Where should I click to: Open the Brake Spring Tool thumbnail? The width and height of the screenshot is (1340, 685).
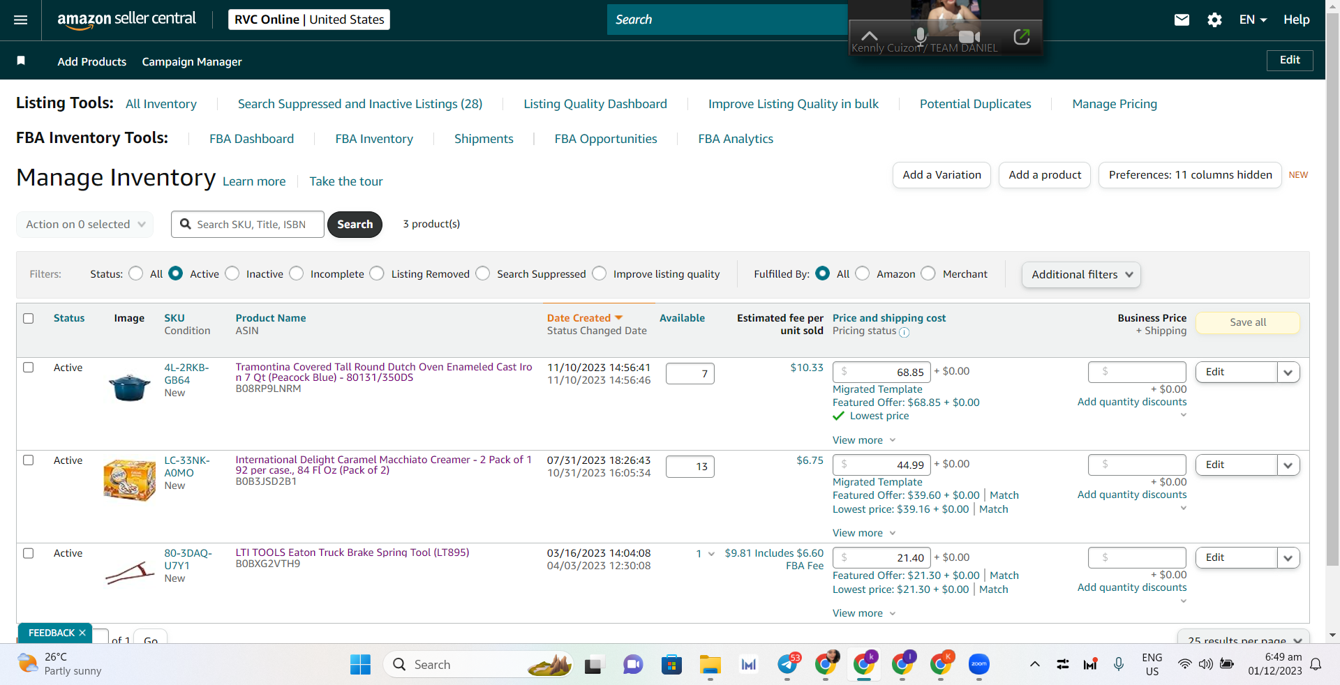click(x=130, y=573)
